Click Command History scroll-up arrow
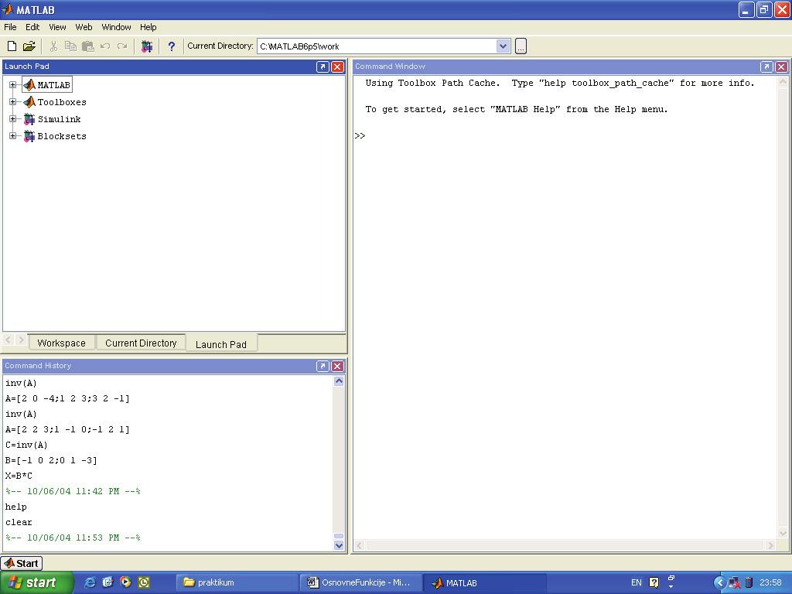This screenshot has width=792, height=594. (339, 381)
